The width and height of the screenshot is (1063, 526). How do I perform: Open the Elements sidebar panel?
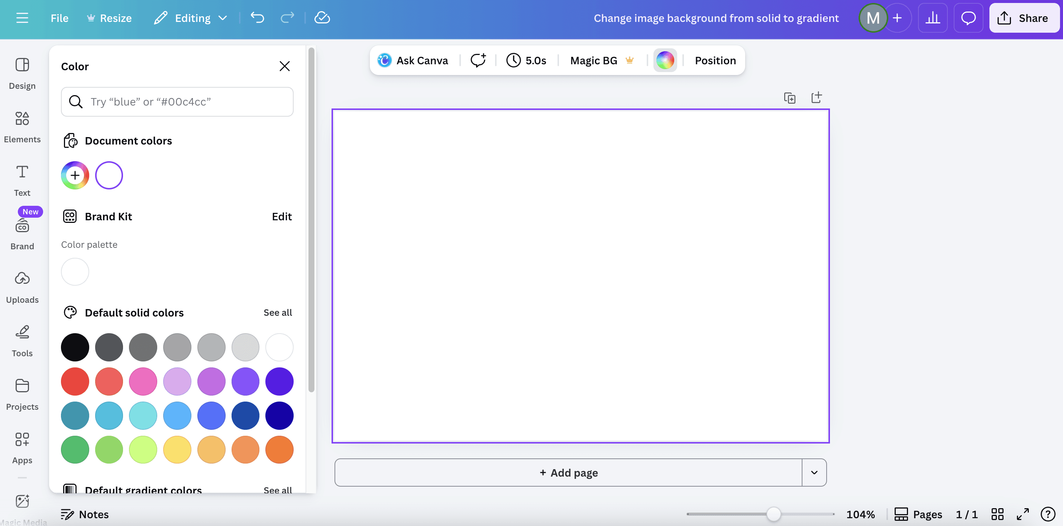tap(22, 127)
